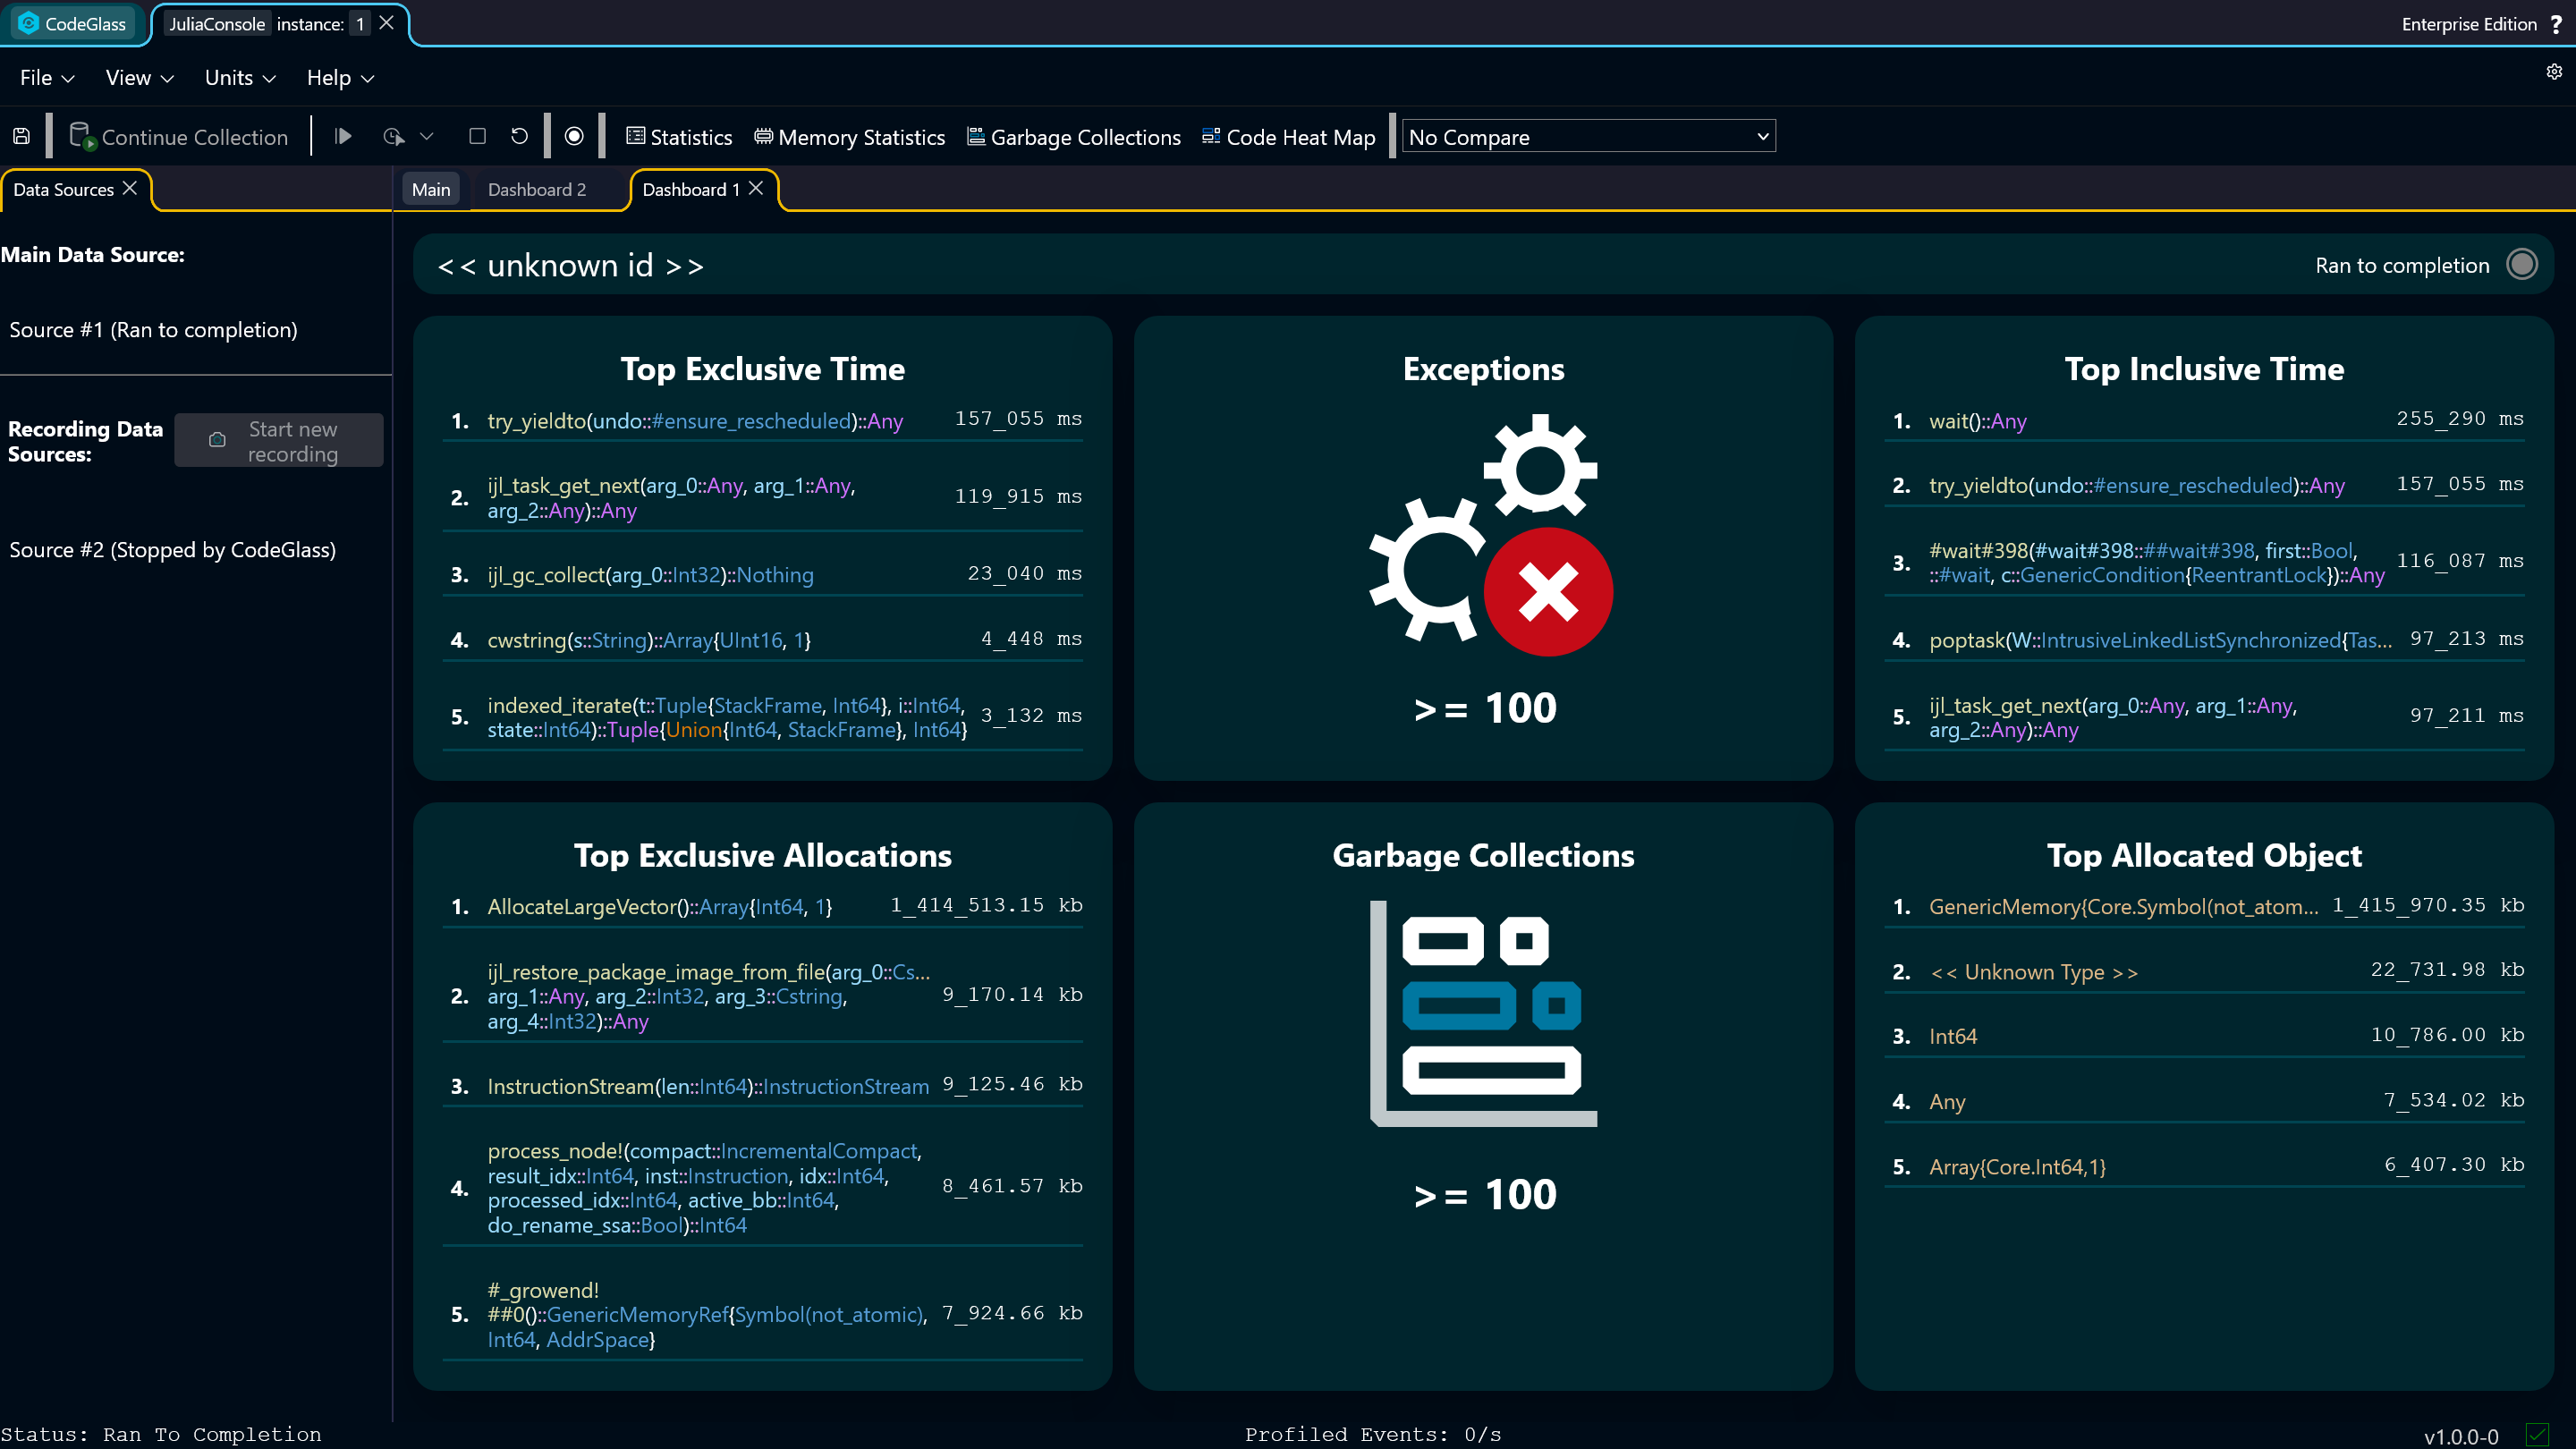Click Continue Collection database icon

[82, 136]
